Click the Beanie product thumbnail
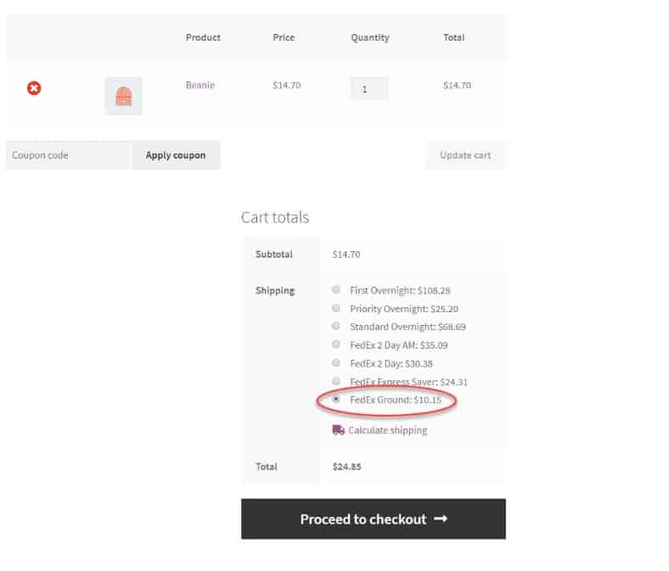Viewport: 669px width, 571px height. pyautogui.click(x=123, y=96)
